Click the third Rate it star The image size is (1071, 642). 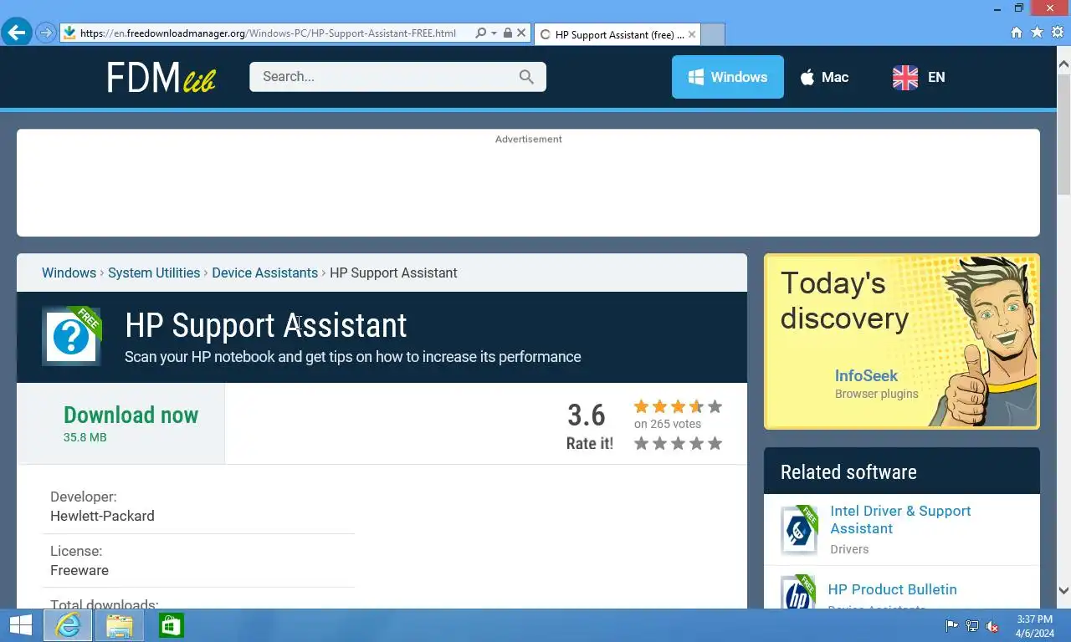[x=678, y=443]
